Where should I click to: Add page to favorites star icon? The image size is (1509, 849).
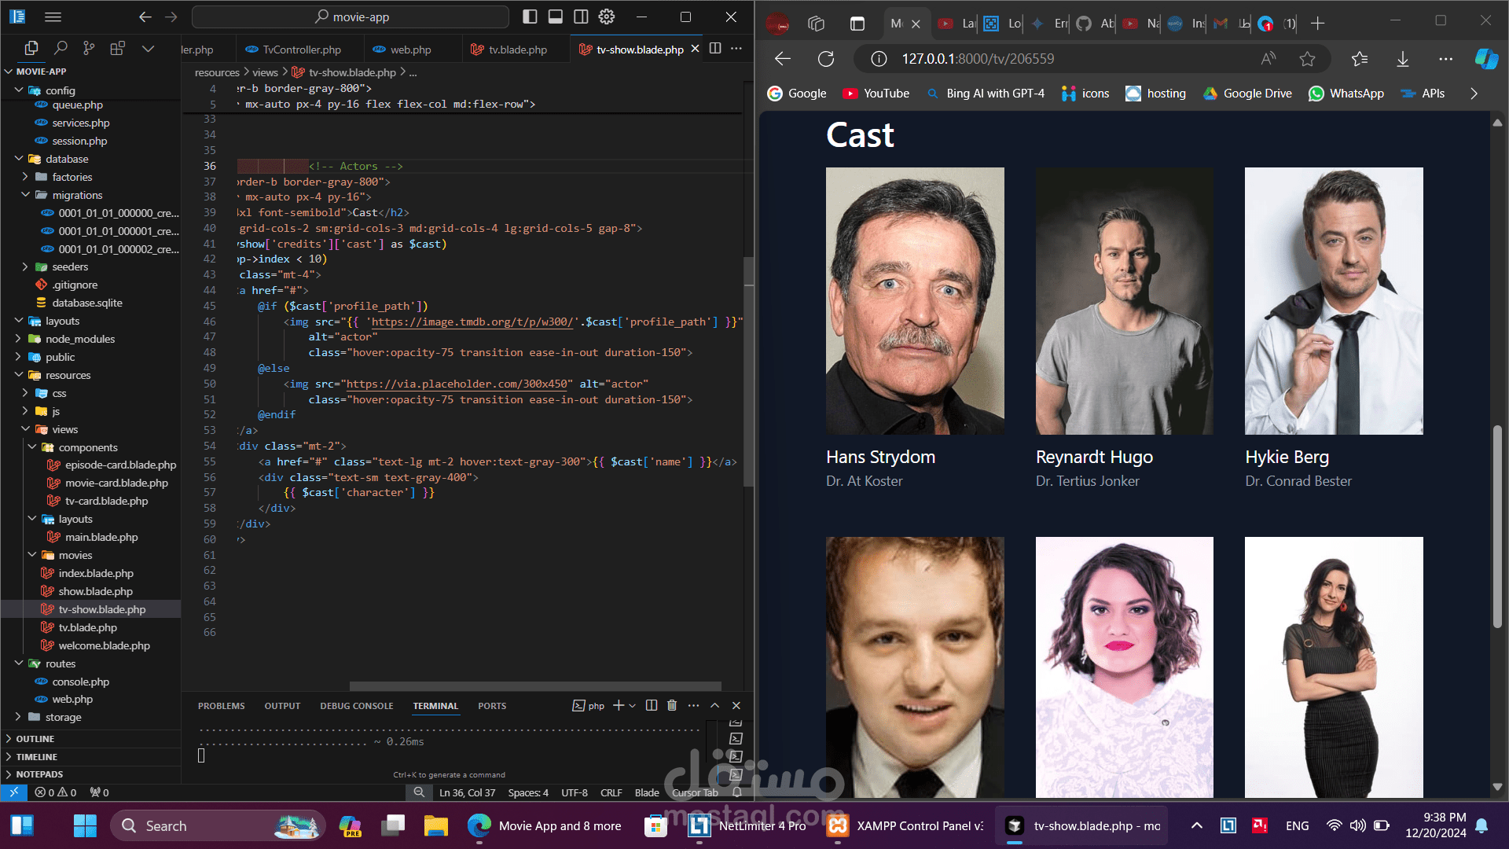(x=1307, y=59)
